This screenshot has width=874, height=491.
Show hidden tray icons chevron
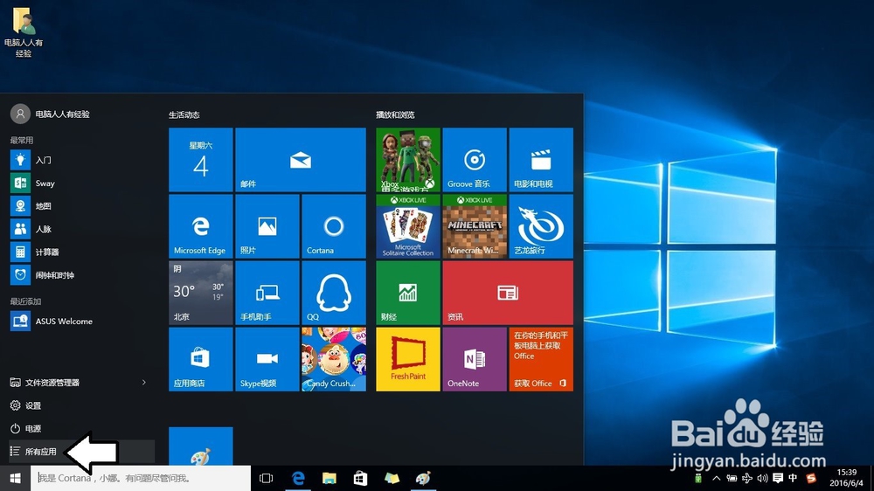click(x=717, y=478)
